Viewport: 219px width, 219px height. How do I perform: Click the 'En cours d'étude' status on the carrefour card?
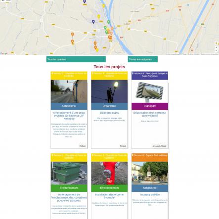[159, 146]
